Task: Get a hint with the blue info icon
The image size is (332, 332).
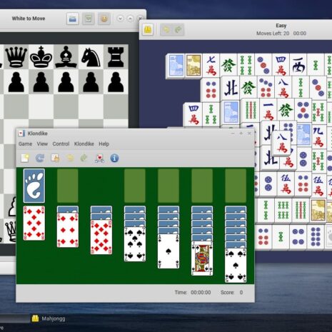Action: 114,158
